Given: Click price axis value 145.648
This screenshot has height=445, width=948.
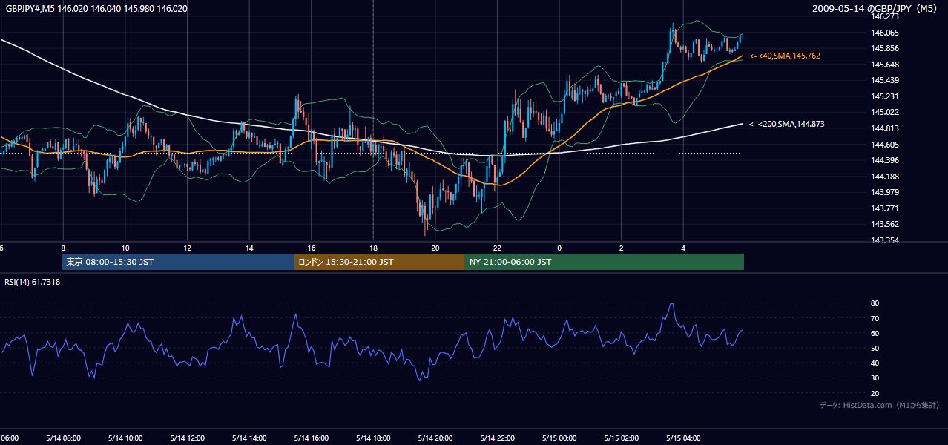Looking at the screenshot, I should pos(886,65).
